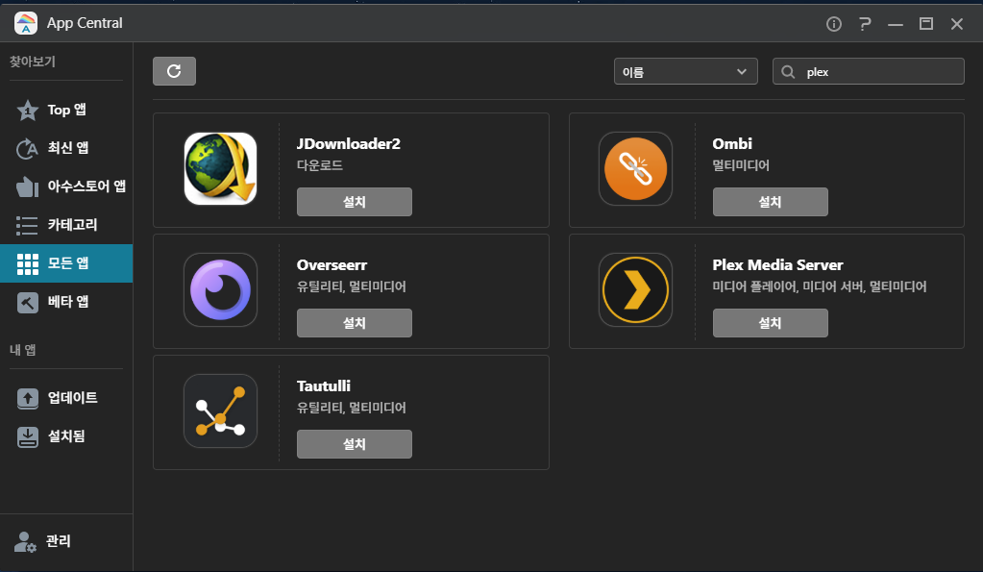
Task: Click the App Central logo icon
Action: pos(26,23)
